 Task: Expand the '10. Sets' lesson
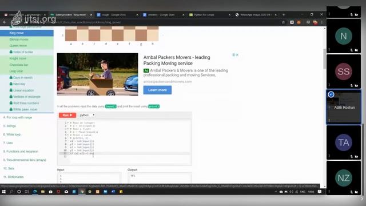[9, 168]
